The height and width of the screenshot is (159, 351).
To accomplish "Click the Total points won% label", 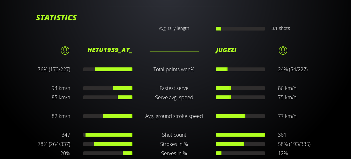I will [x=174, y=69].
